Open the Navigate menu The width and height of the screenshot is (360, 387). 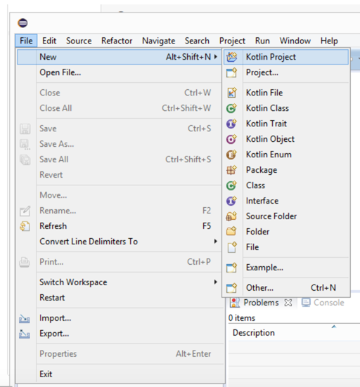[159, 41]
